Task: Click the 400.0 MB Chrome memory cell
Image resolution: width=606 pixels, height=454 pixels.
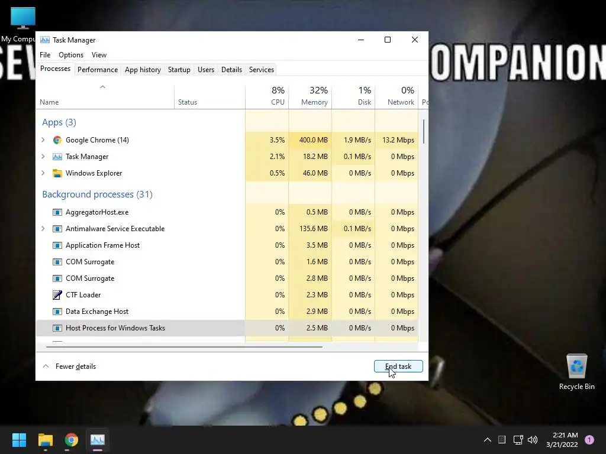Action: [x=310, y=140]
